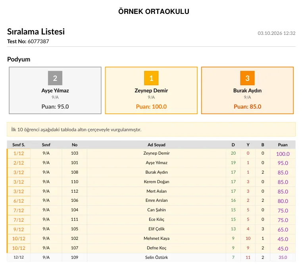Click Can Şahin row name

pos(156,210)
